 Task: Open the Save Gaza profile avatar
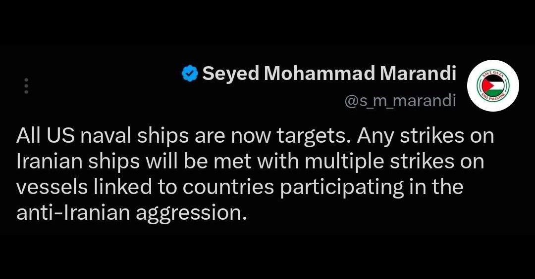[x=493, y=86]
